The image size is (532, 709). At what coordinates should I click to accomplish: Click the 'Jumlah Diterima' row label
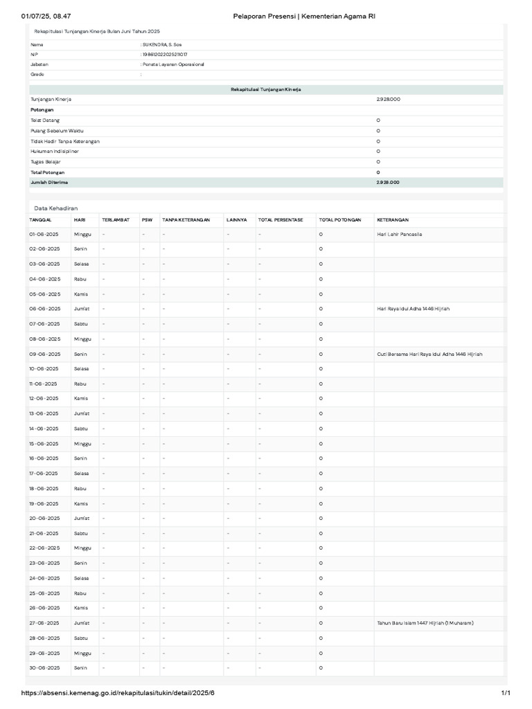[49, 183]
